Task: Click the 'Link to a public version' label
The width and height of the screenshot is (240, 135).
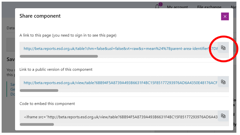Action: tap(56, 69)
